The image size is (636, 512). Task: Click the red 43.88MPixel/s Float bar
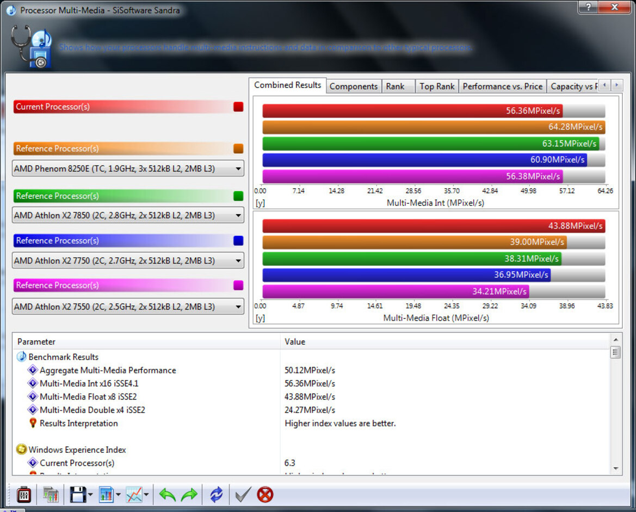(434, 226)
